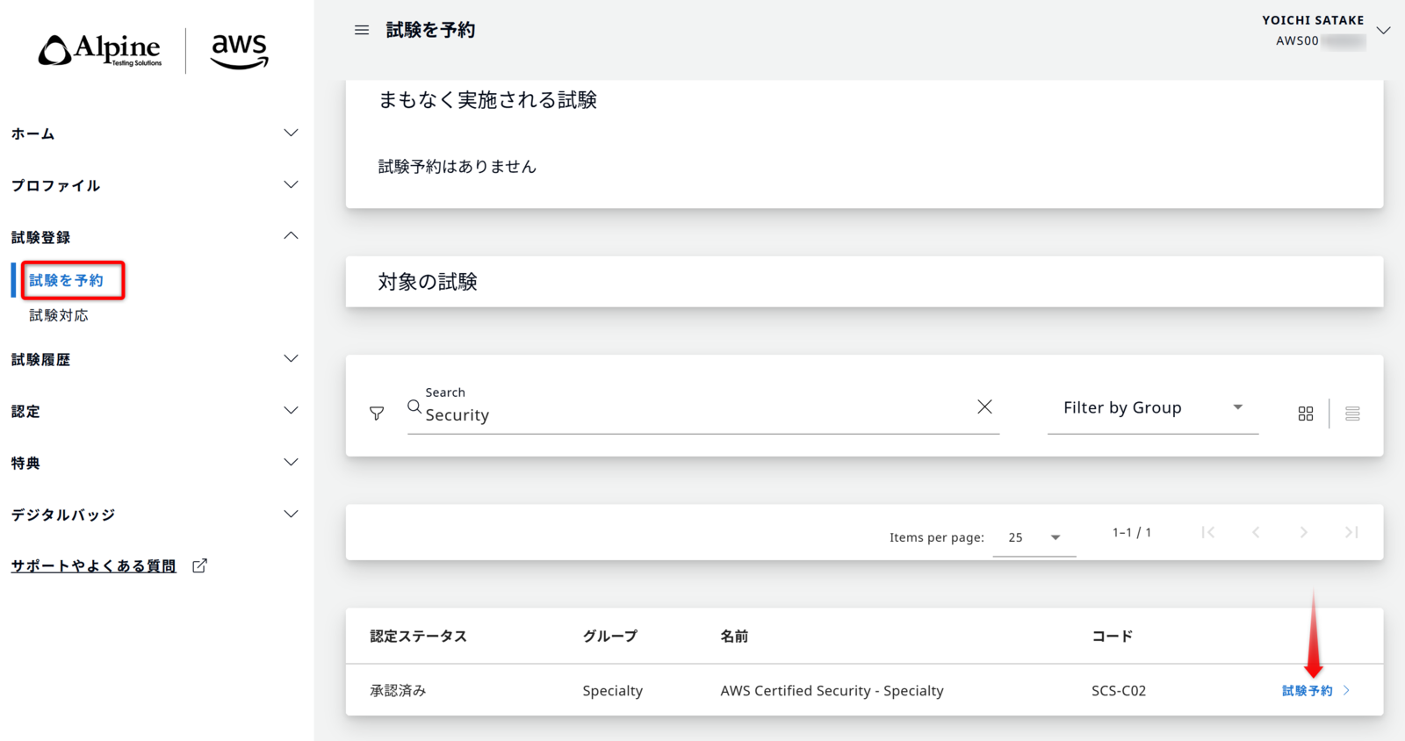1405x741 pixels.
Task: Click the 試験を予約 page title
Action: click(430, 30)
